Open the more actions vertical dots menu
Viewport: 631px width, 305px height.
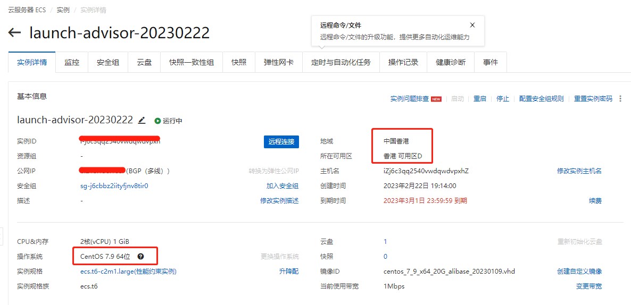pos(620,98)
